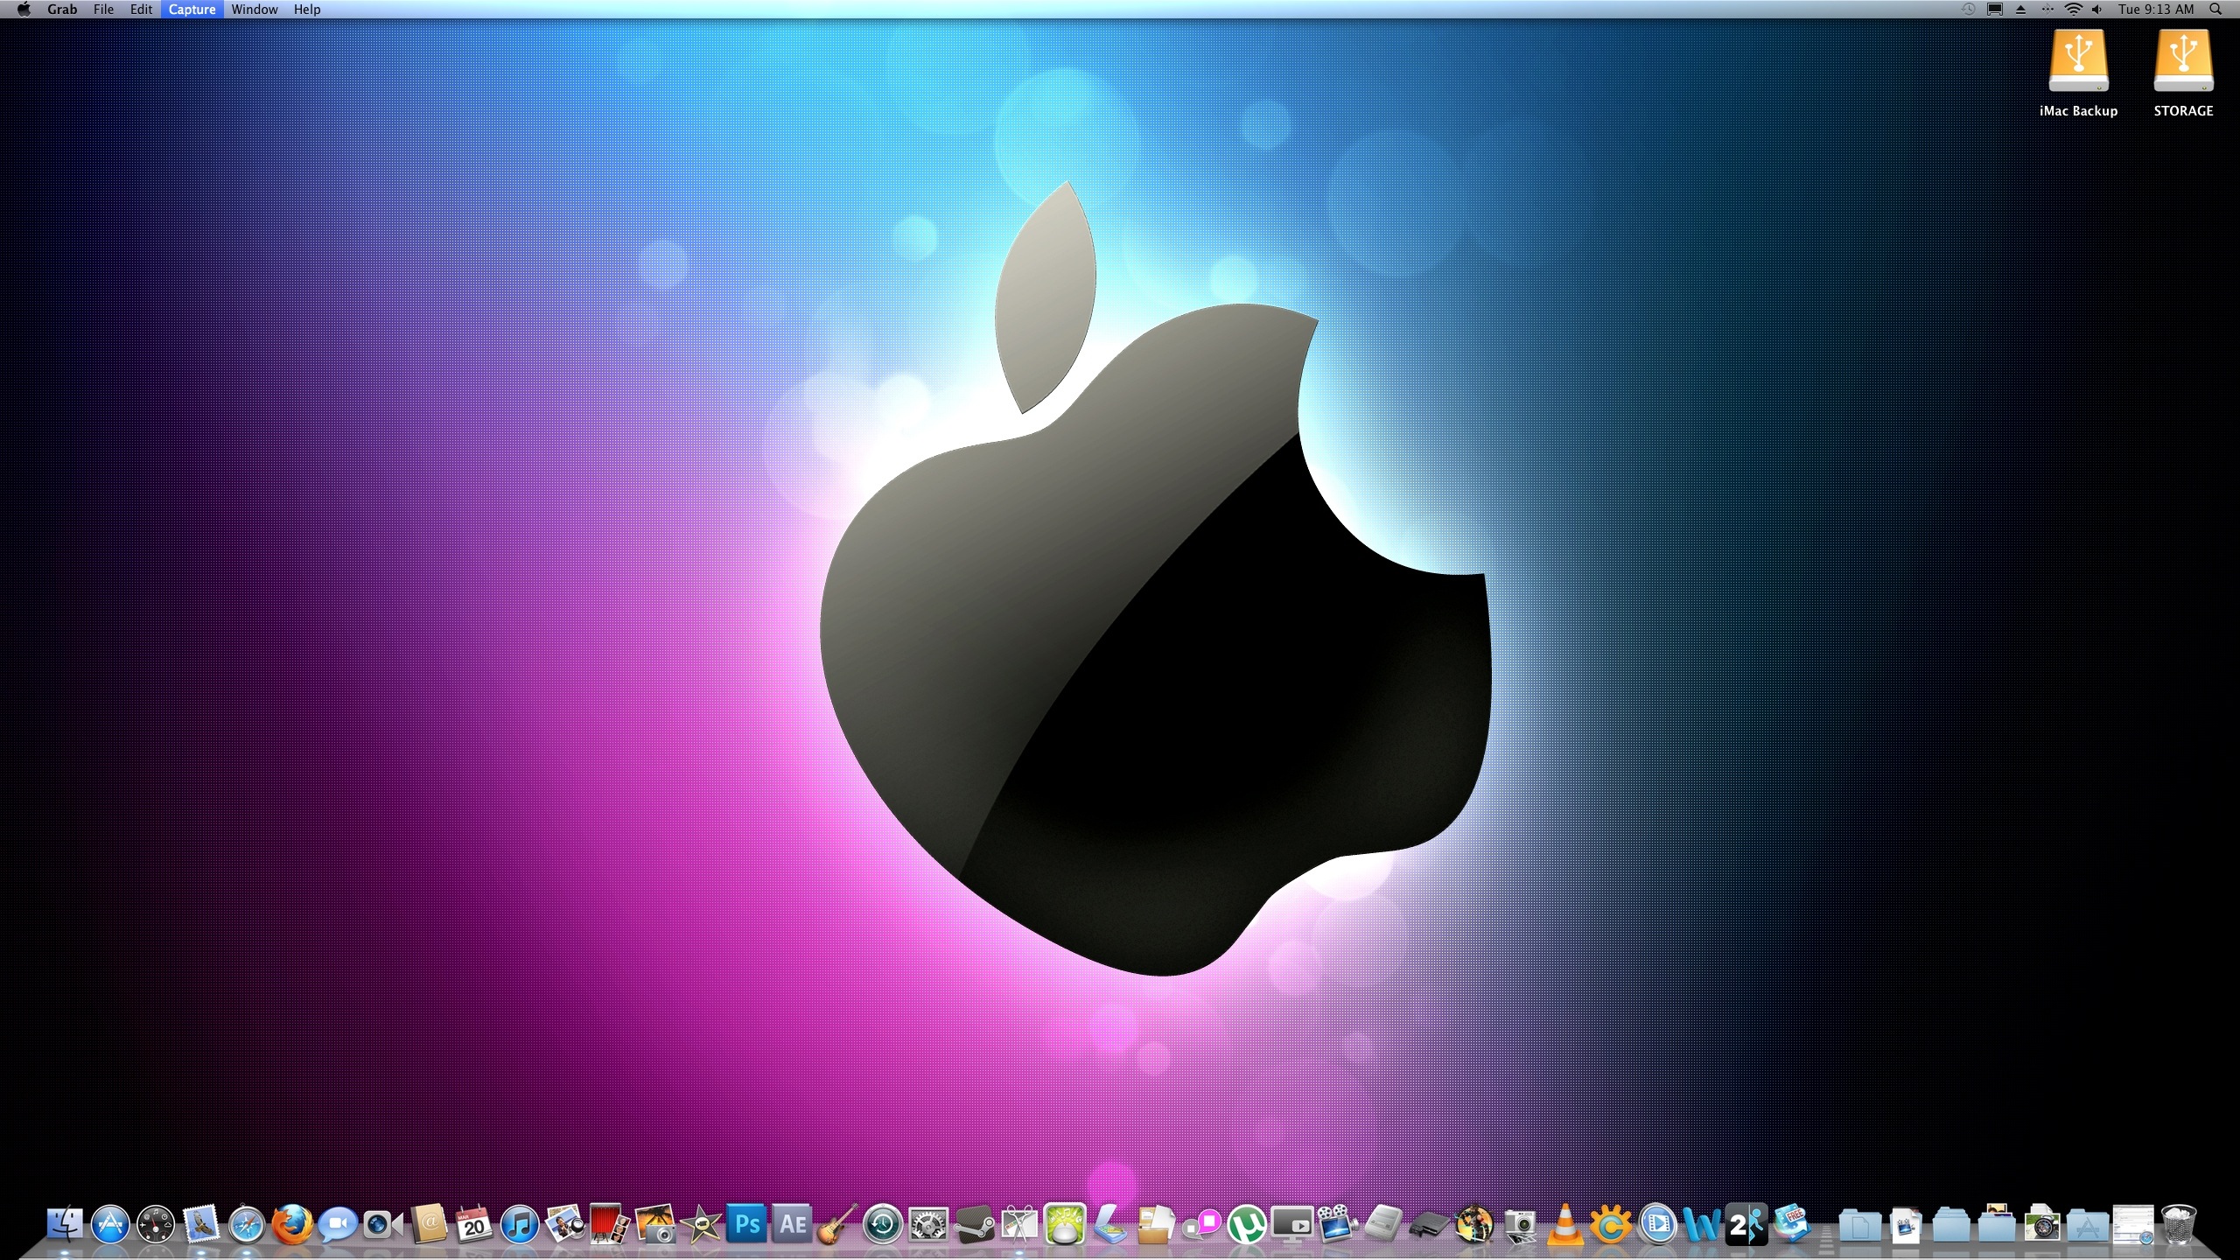Launch Grab scissors icon in Dock
Viewport: 2240px width, 1260px height.
(x=1019, y=1224)
